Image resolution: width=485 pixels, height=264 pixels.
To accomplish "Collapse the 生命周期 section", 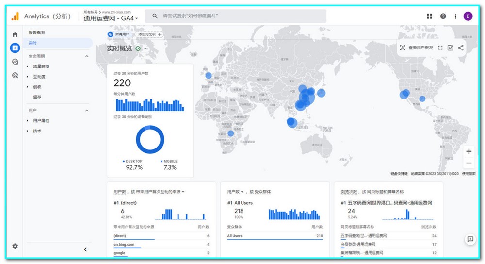I will tap(87, 56).
